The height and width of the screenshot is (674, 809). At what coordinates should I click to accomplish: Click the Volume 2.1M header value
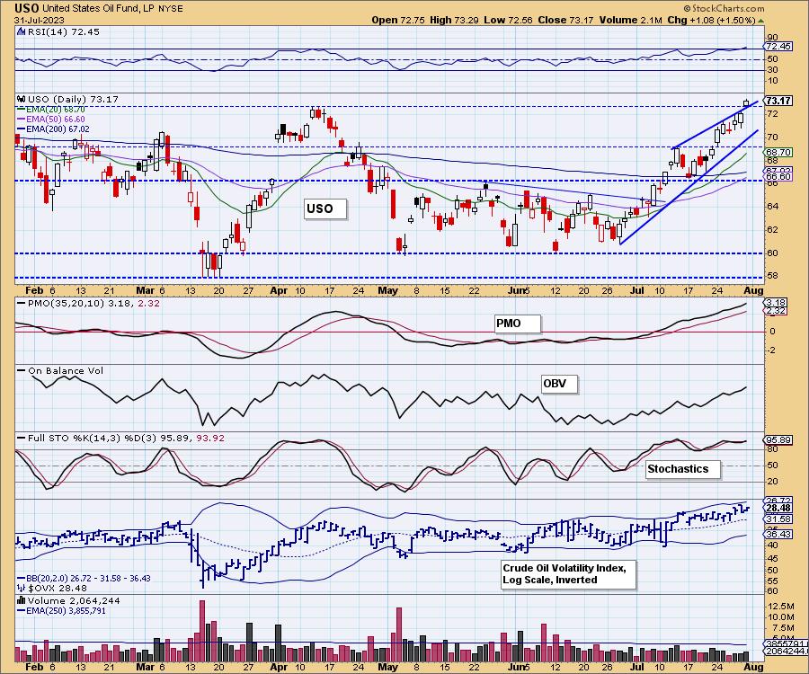click(630, 20)
